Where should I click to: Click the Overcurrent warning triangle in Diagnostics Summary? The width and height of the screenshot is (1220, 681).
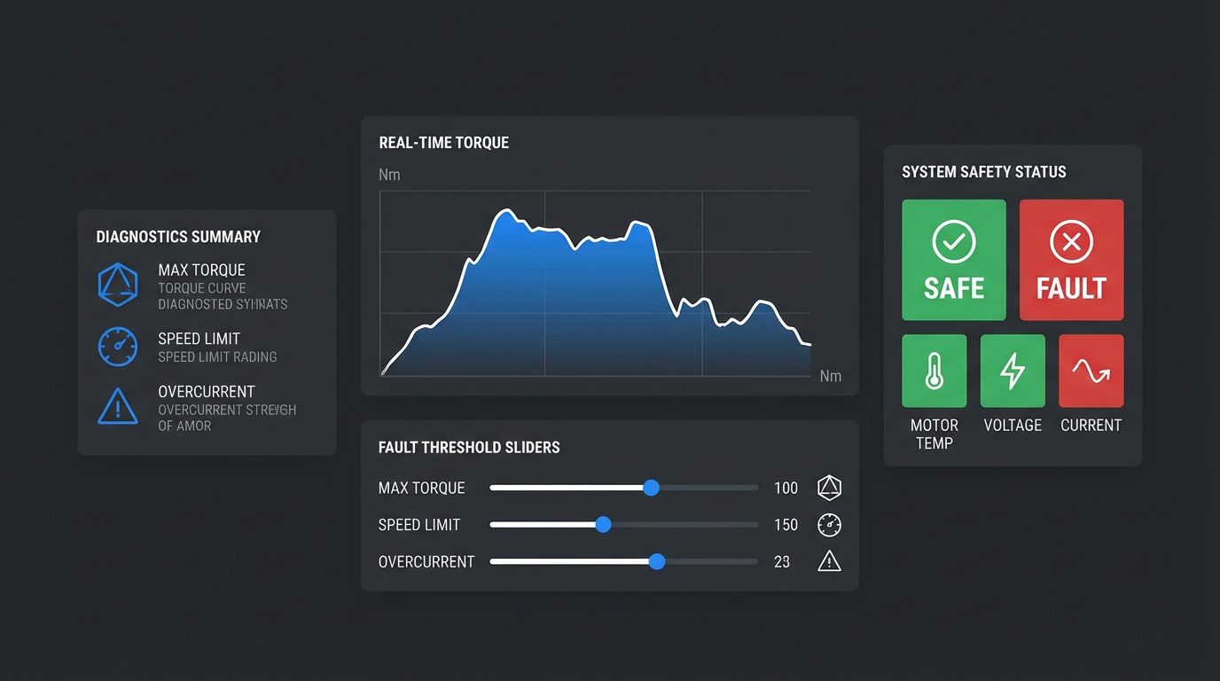click(x=118, y=407)
